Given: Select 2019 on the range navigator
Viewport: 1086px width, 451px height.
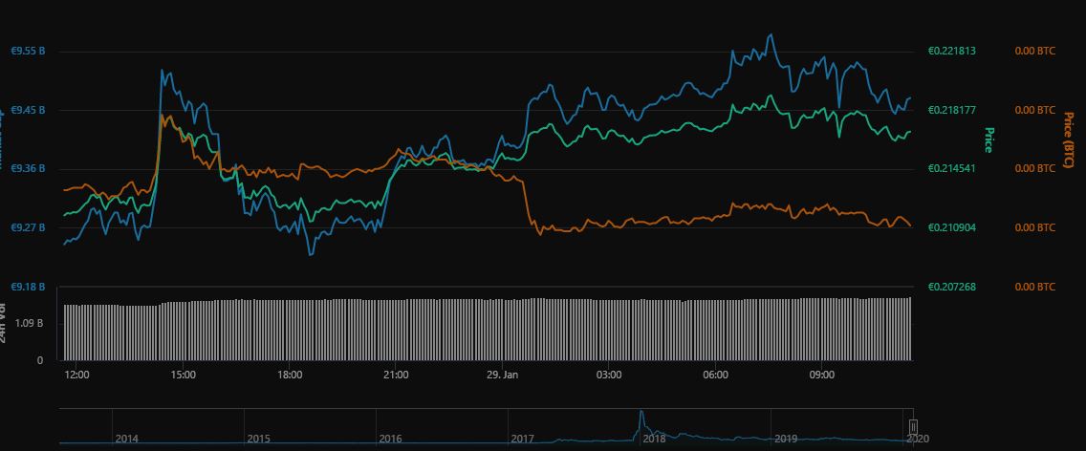Looking at the screenshot, I should [x=786, y=439].
